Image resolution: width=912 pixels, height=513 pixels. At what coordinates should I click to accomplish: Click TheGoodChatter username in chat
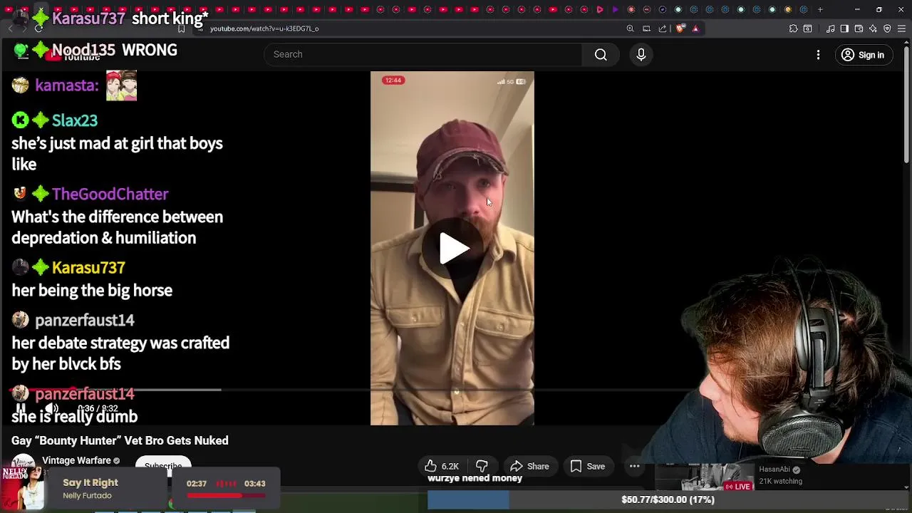click(110, 194)
